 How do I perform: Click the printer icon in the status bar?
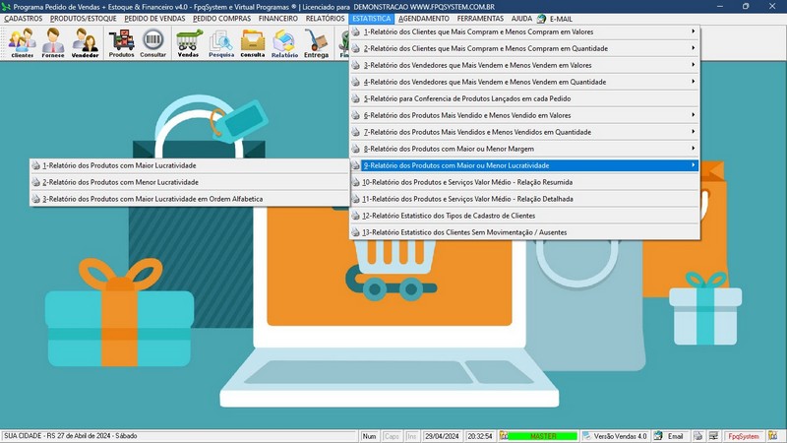(x=697, y=436)
